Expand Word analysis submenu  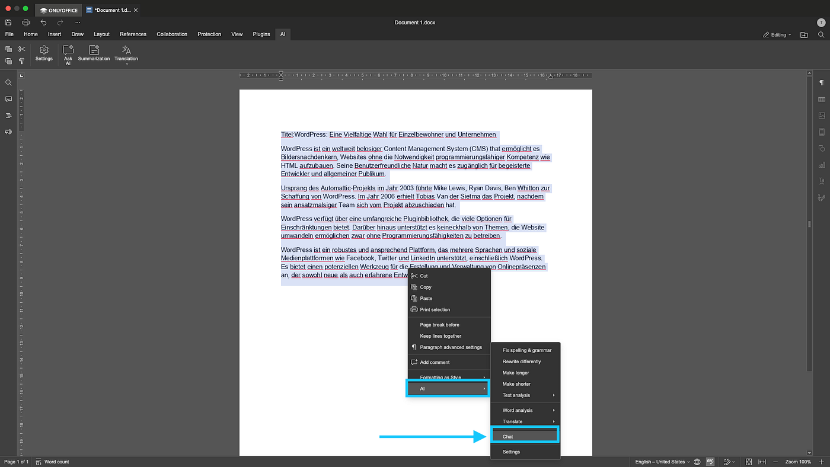click(x=526, y=410)
